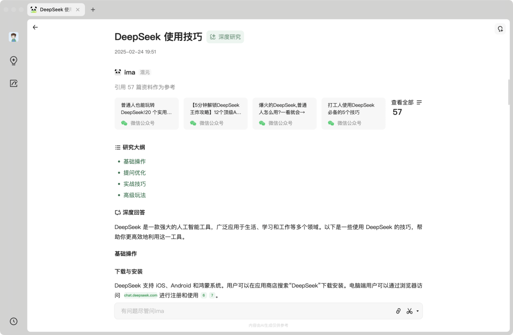The height and width of the screenshot is (335, 513).
Task: Click the source count number 57
Action: click(x=397, y=112)
